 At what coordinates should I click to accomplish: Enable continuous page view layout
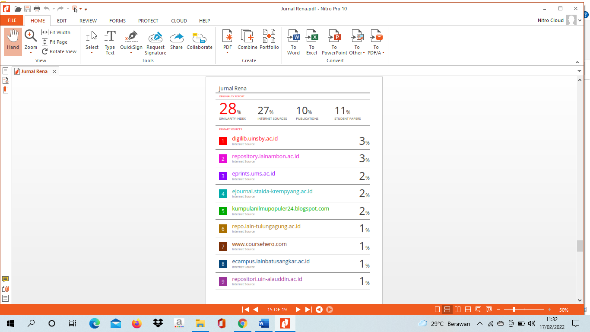point(447,310)
